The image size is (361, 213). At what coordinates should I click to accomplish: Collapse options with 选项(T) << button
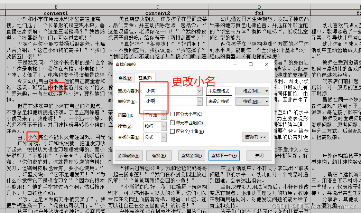(255, 137)
